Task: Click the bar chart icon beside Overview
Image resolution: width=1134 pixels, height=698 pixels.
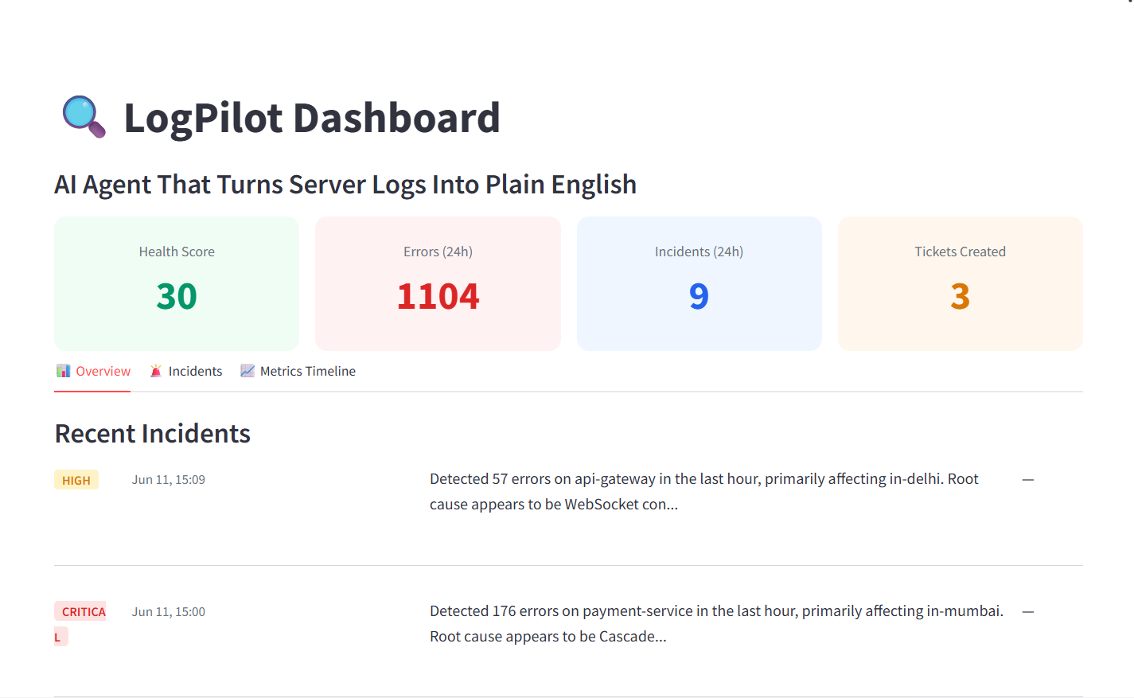Action: [64, 371]
